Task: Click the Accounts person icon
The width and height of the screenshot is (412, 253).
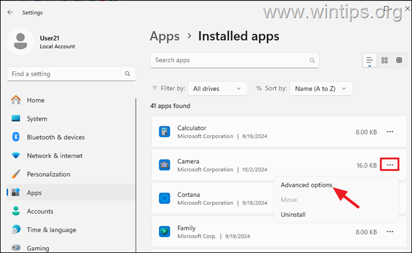Action: [x=16, y=211]
